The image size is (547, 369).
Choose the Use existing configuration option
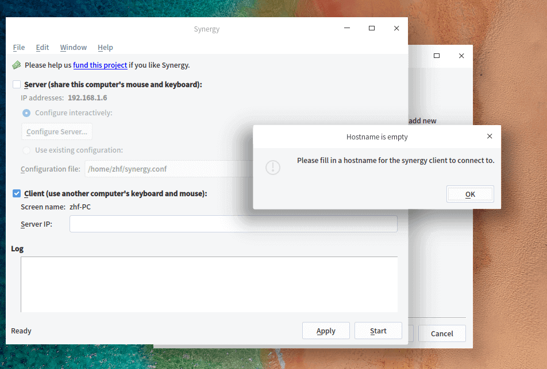tap(26, 150)
